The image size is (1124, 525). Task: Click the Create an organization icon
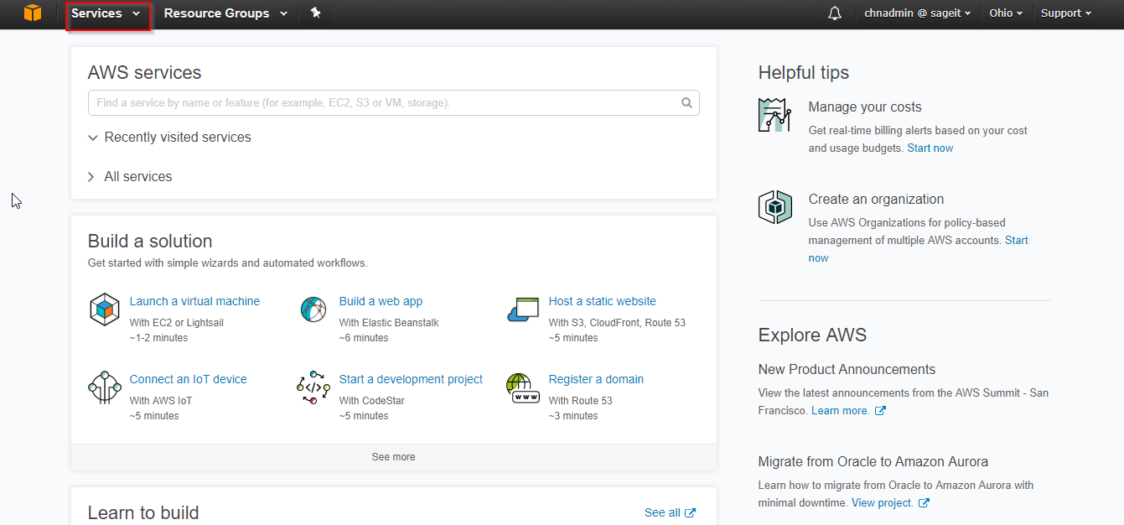(x=774, y=207)
